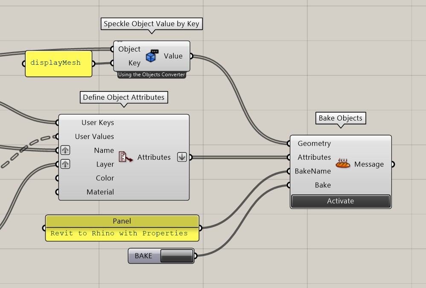This screenshot has height=288, width=426.
Task: Click the Geometry input socket on Bake Objects
Action: (289, 144)
